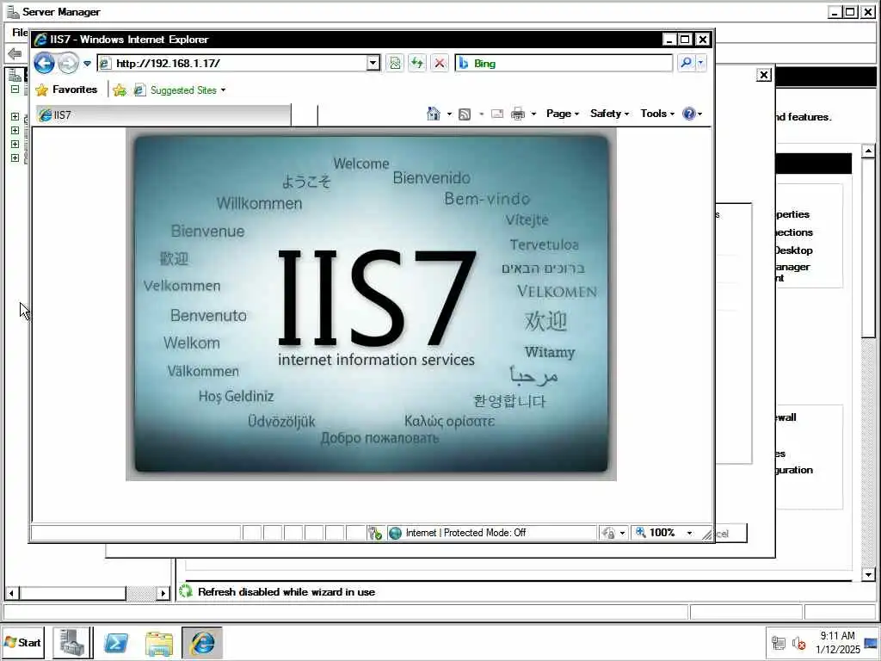Click the Home icon in command bar

[x=434, y=114]
